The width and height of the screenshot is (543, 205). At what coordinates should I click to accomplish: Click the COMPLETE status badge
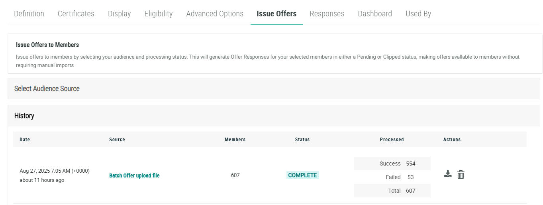coord(302,175)
